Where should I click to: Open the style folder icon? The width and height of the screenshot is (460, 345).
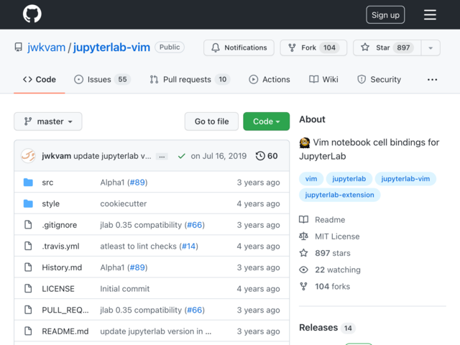[28, 203]
